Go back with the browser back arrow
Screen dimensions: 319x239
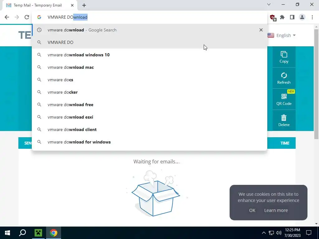[7, 17]
